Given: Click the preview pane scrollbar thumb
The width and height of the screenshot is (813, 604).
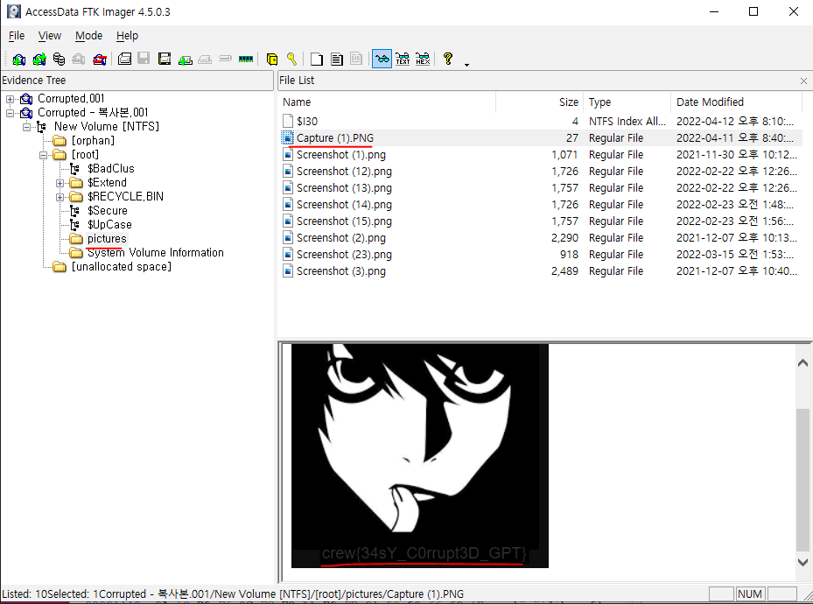Looking at the screenshot, I should (x=802, y=480).
